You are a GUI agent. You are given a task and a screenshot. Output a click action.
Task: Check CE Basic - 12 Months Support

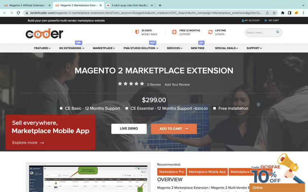[61, 108]
